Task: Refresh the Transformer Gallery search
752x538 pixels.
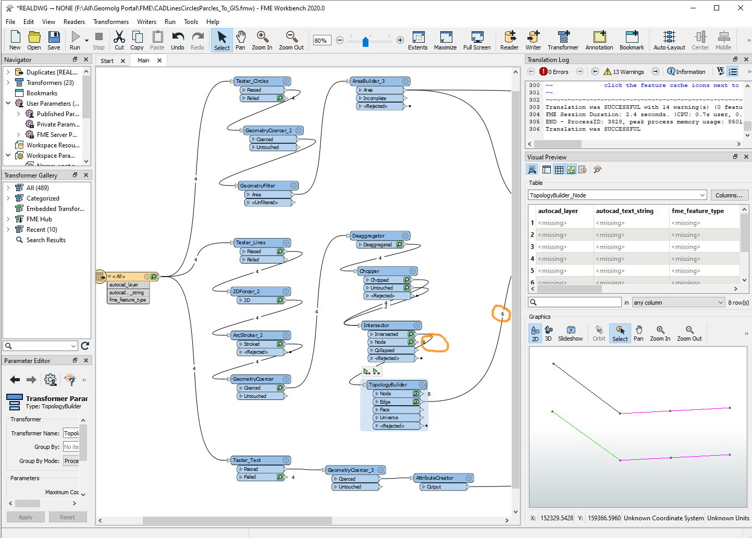Action: click(85, 346)
